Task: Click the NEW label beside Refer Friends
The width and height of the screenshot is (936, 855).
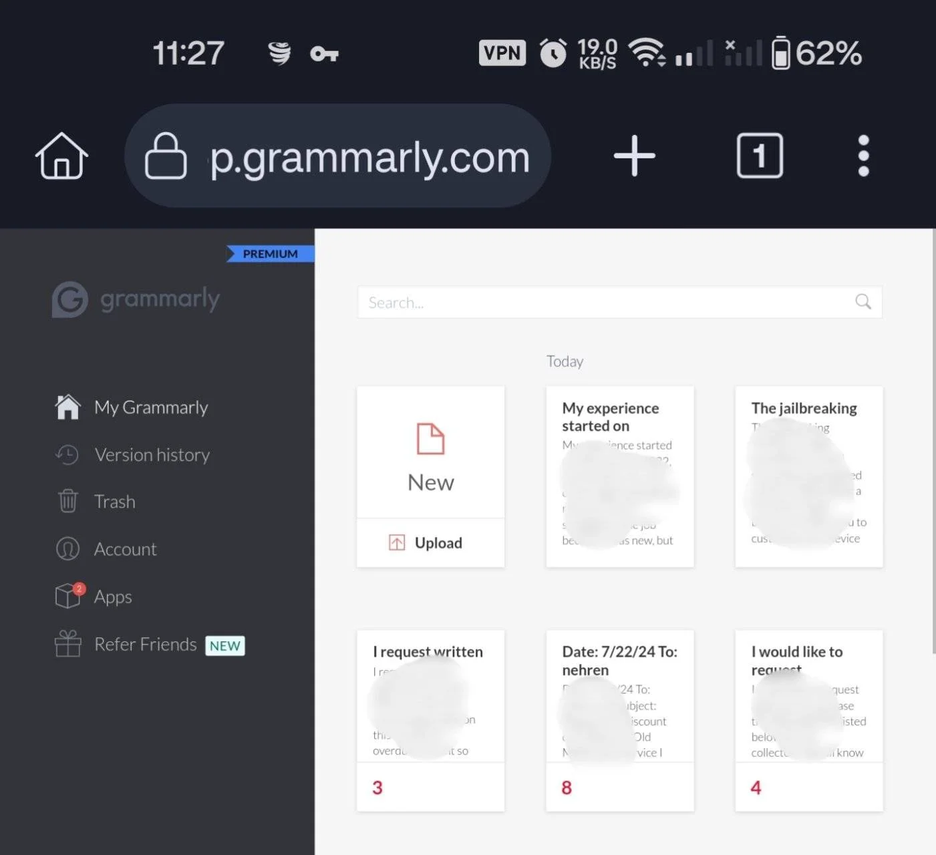Action: click(x=225, y=646)
